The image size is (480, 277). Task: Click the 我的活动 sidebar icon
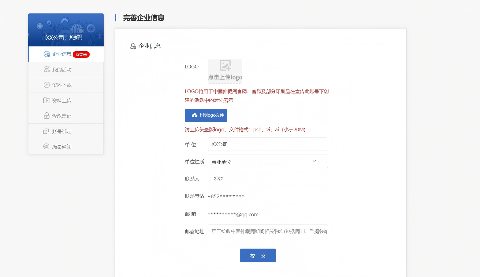(x=47, y=69)
